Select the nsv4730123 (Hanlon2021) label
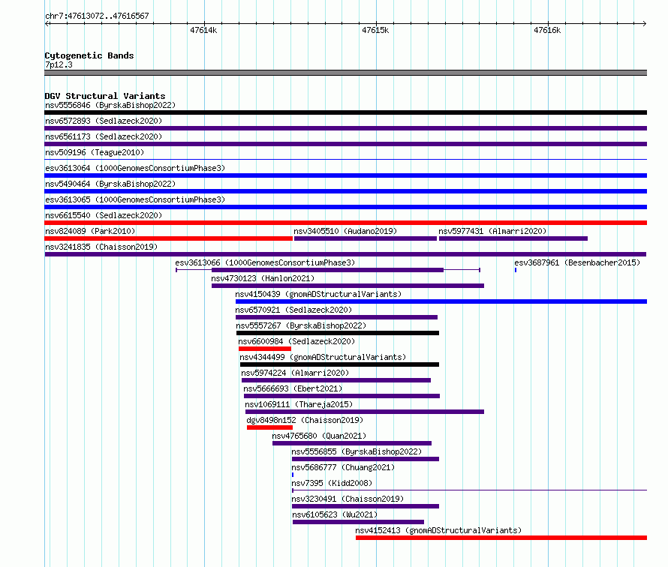Image resolution: width=668 pixels, height=567 pixels. [x=263, y=278]
